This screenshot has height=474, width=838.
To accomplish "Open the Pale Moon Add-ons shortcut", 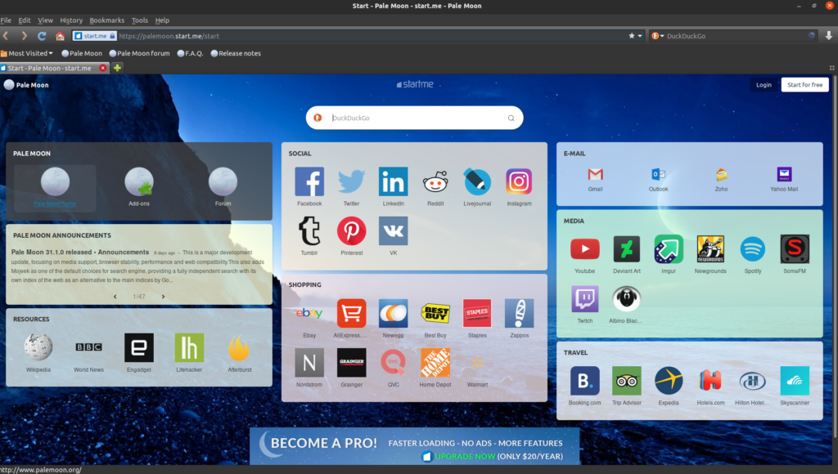I will [x=139, y=181].
